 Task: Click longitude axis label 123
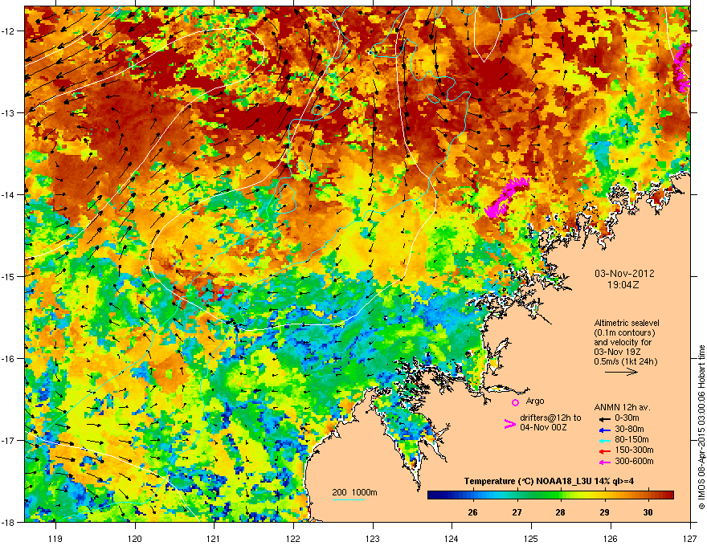[x=373, y=538]
